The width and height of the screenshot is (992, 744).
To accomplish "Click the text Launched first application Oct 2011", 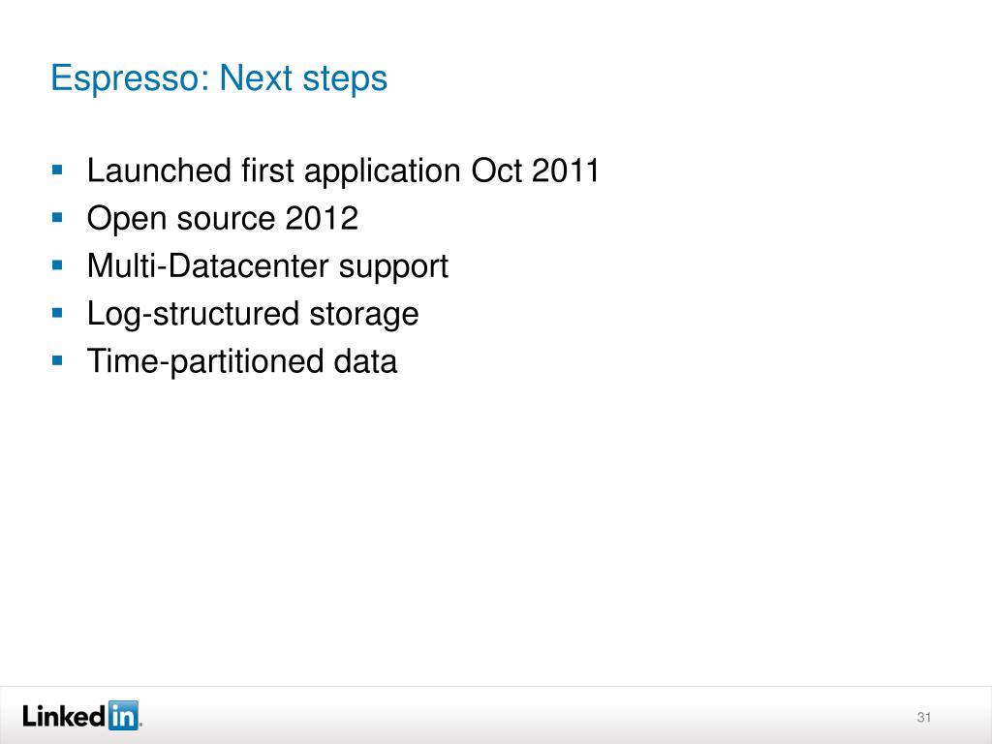I will pyautogui.click(x=343, y=170).
